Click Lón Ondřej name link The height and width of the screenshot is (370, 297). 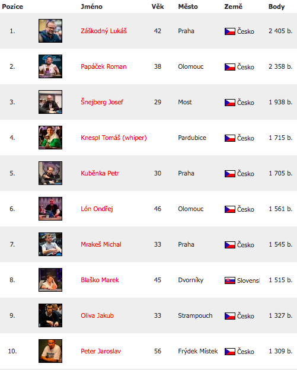coord(97,209)
